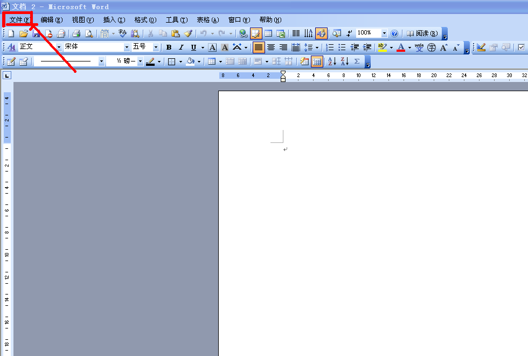
Task: Print the document with printer icon
Action: coord(77,33)
